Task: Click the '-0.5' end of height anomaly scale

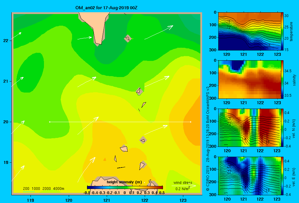Action: point(87,193)
